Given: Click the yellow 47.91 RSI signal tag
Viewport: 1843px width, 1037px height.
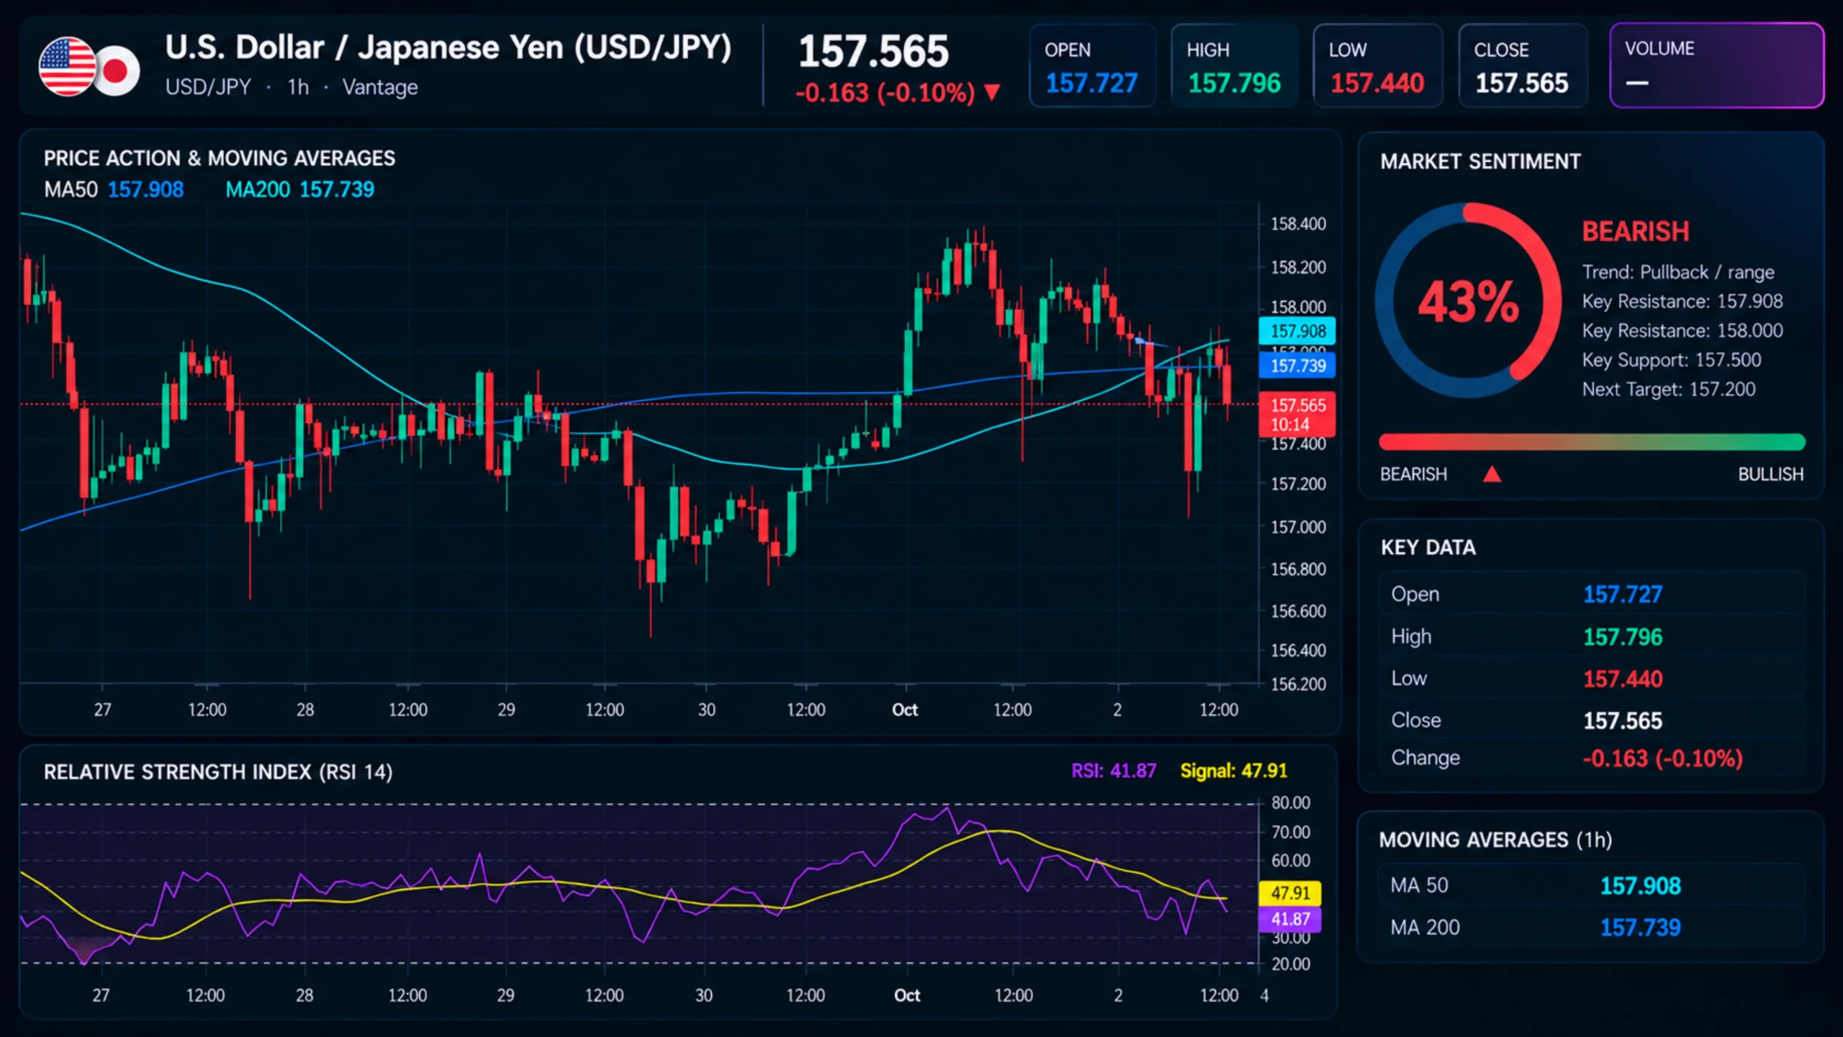Looking at the screenshot, I should [1289, 893].
